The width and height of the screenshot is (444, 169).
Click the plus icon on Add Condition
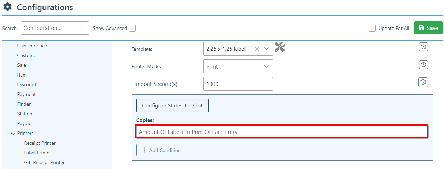tap(144, 150)
